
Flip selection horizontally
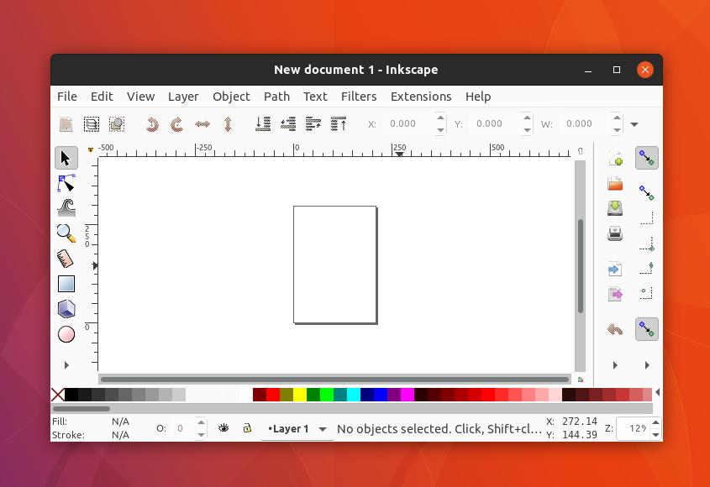(202, 124)
